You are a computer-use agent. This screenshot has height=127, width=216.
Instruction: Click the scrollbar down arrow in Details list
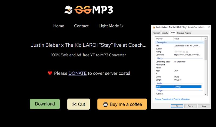[x=206, y=94]
